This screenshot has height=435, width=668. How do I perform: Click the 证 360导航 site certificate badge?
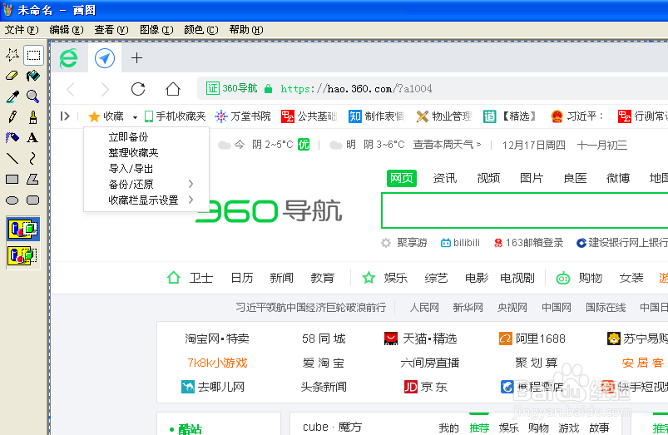(232, 88)
